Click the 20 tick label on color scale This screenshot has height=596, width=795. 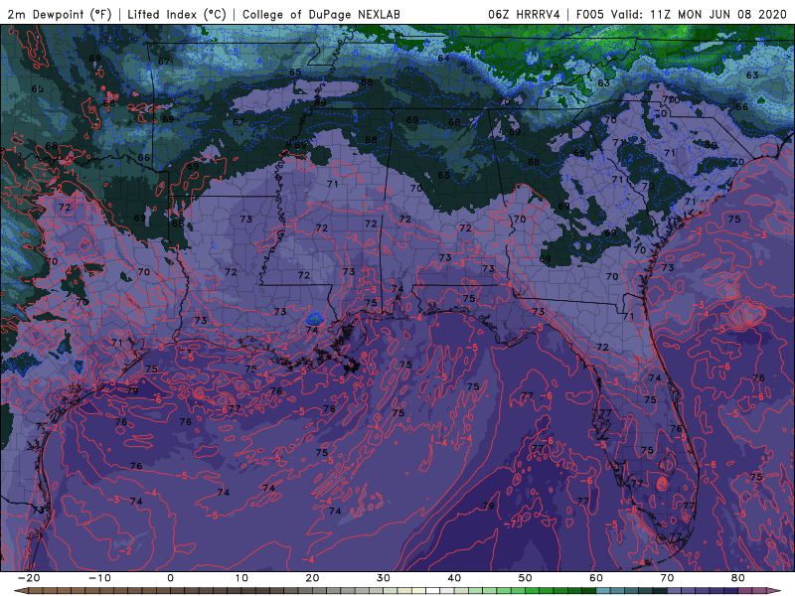[312, 578]
